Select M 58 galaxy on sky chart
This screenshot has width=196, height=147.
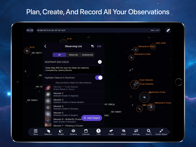click(x=27, y=51)
